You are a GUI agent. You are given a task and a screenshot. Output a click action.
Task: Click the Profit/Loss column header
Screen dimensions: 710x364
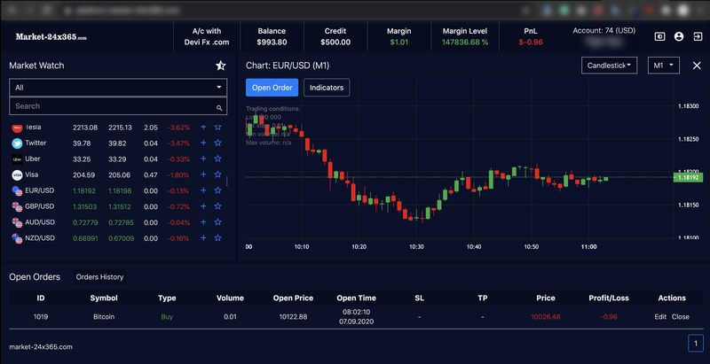point(609,298)
